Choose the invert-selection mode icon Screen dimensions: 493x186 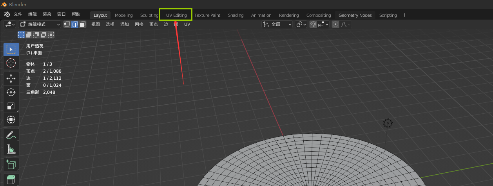tap(43, 35)
